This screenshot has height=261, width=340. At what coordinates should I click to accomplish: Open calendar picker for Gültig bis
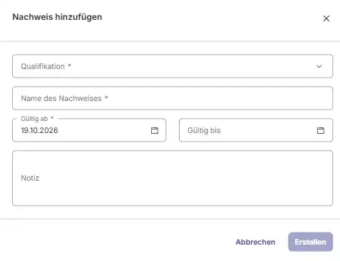tap(321, 130)
